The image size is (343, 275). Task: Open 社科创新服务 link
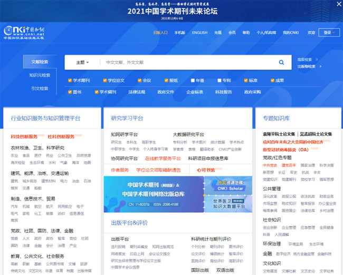point(61,136)
